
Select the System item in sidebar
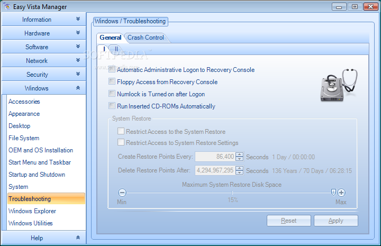tap(18, 187)
